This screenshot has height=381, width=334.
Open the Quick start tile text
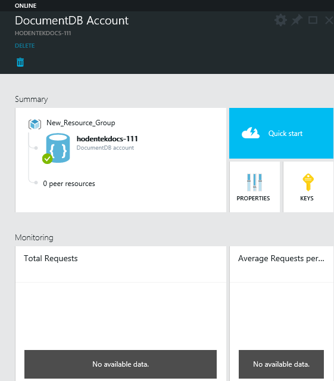(x=285, y=134)
